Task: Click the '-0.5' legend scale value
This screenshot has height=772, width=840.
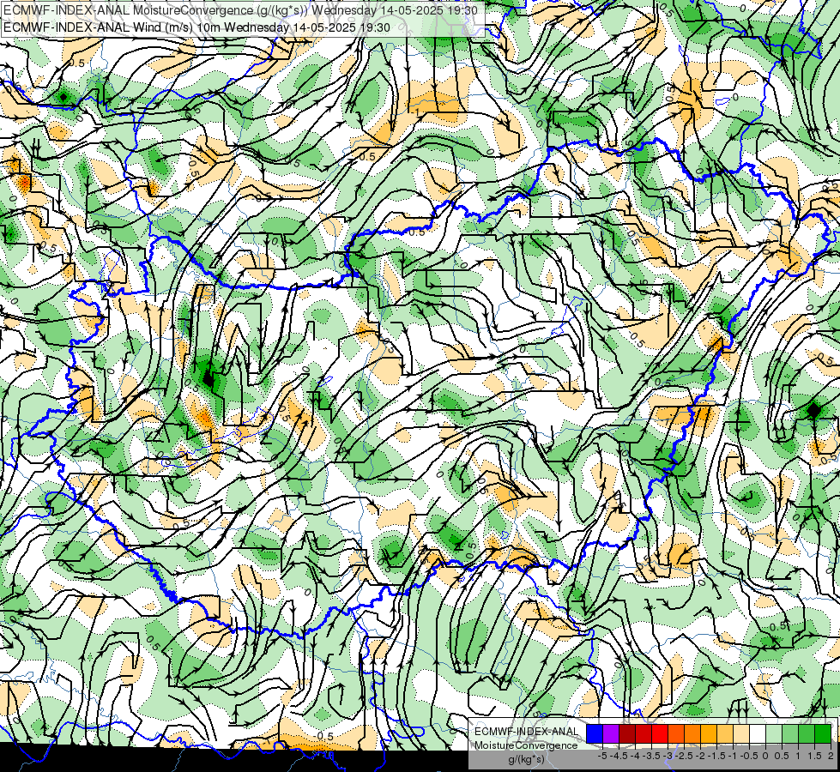Action: click(749, 756)
